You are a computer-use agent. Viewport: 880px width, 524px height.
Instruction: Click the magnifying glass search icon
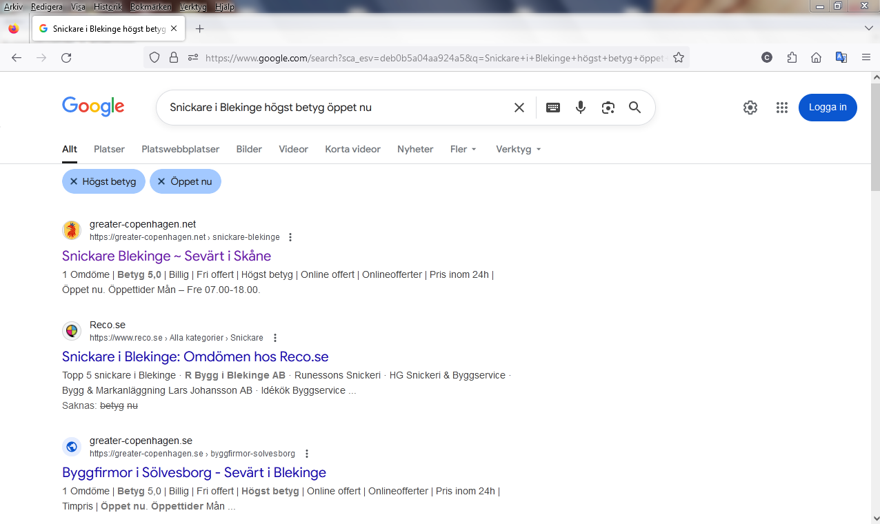click(x=634, y=108)
